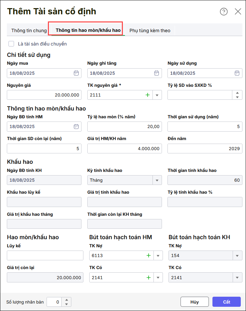Open Kỳ tính khấu hao dropdown

tap(157, 180)
